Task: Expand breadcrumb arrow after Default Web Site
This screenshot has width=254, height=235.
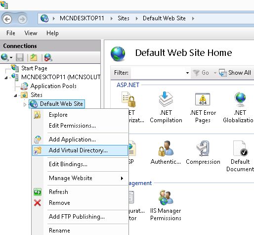Action: pyautogui.click(x=193, y=18)
